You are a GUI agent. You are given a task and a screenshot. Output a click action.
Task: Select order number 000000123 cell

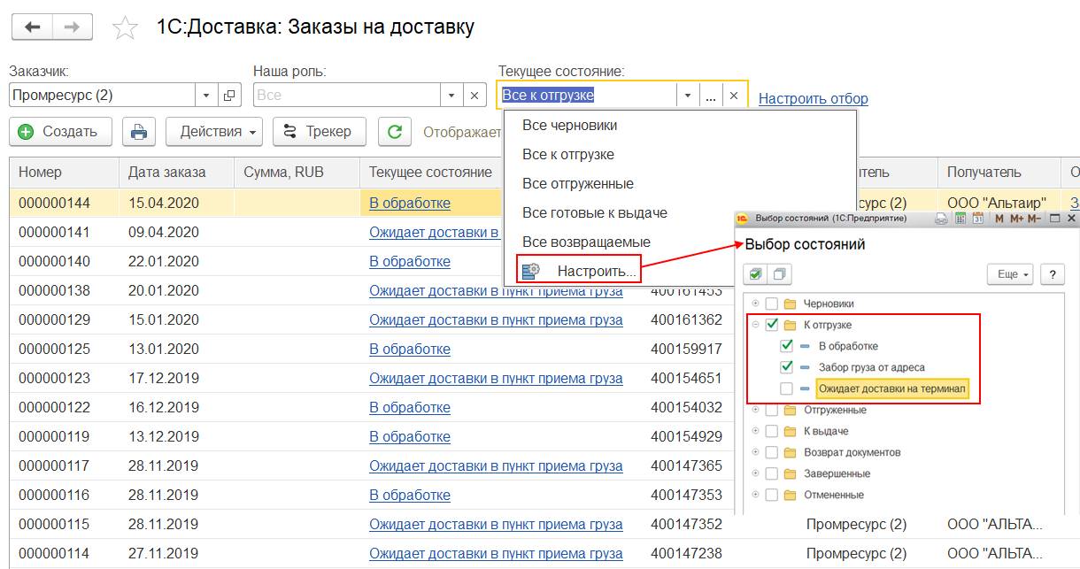click(x=64, y=378)
